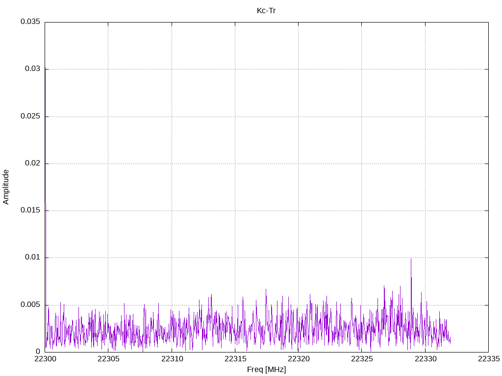Select the 0.03 y-axis tick label
Image resolution: width=502 pixels, height=376 pixels.
click(32, 69)
